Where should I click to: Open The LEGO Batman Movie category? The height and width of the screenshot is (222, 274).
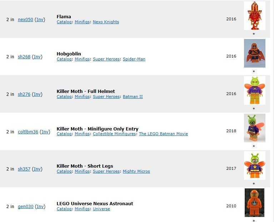tap(163, 134)
